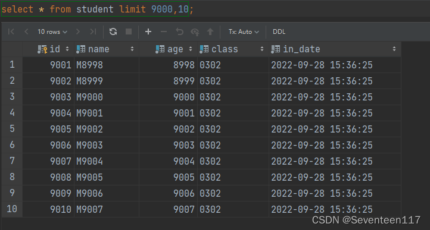Go to next page of results
430x230 pixels.
(x=78, y=31)
